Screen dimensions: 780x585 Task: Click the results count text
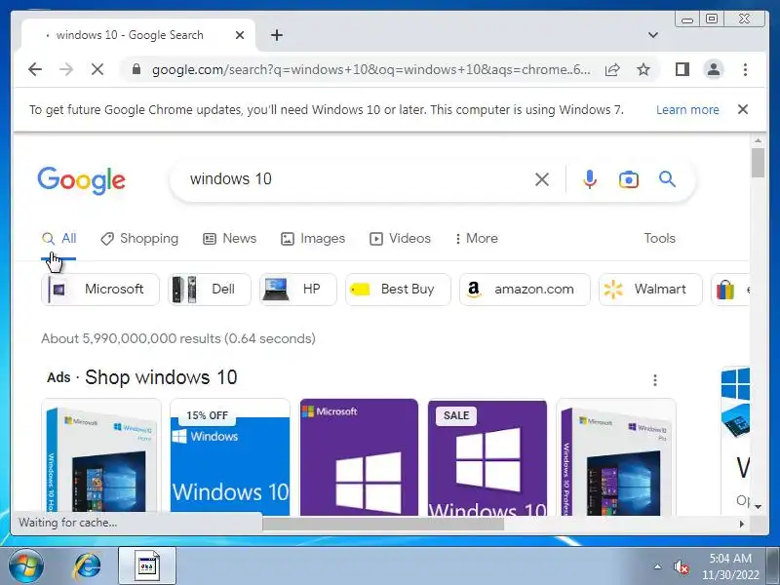pyautogui.click(x=178, y=338)
